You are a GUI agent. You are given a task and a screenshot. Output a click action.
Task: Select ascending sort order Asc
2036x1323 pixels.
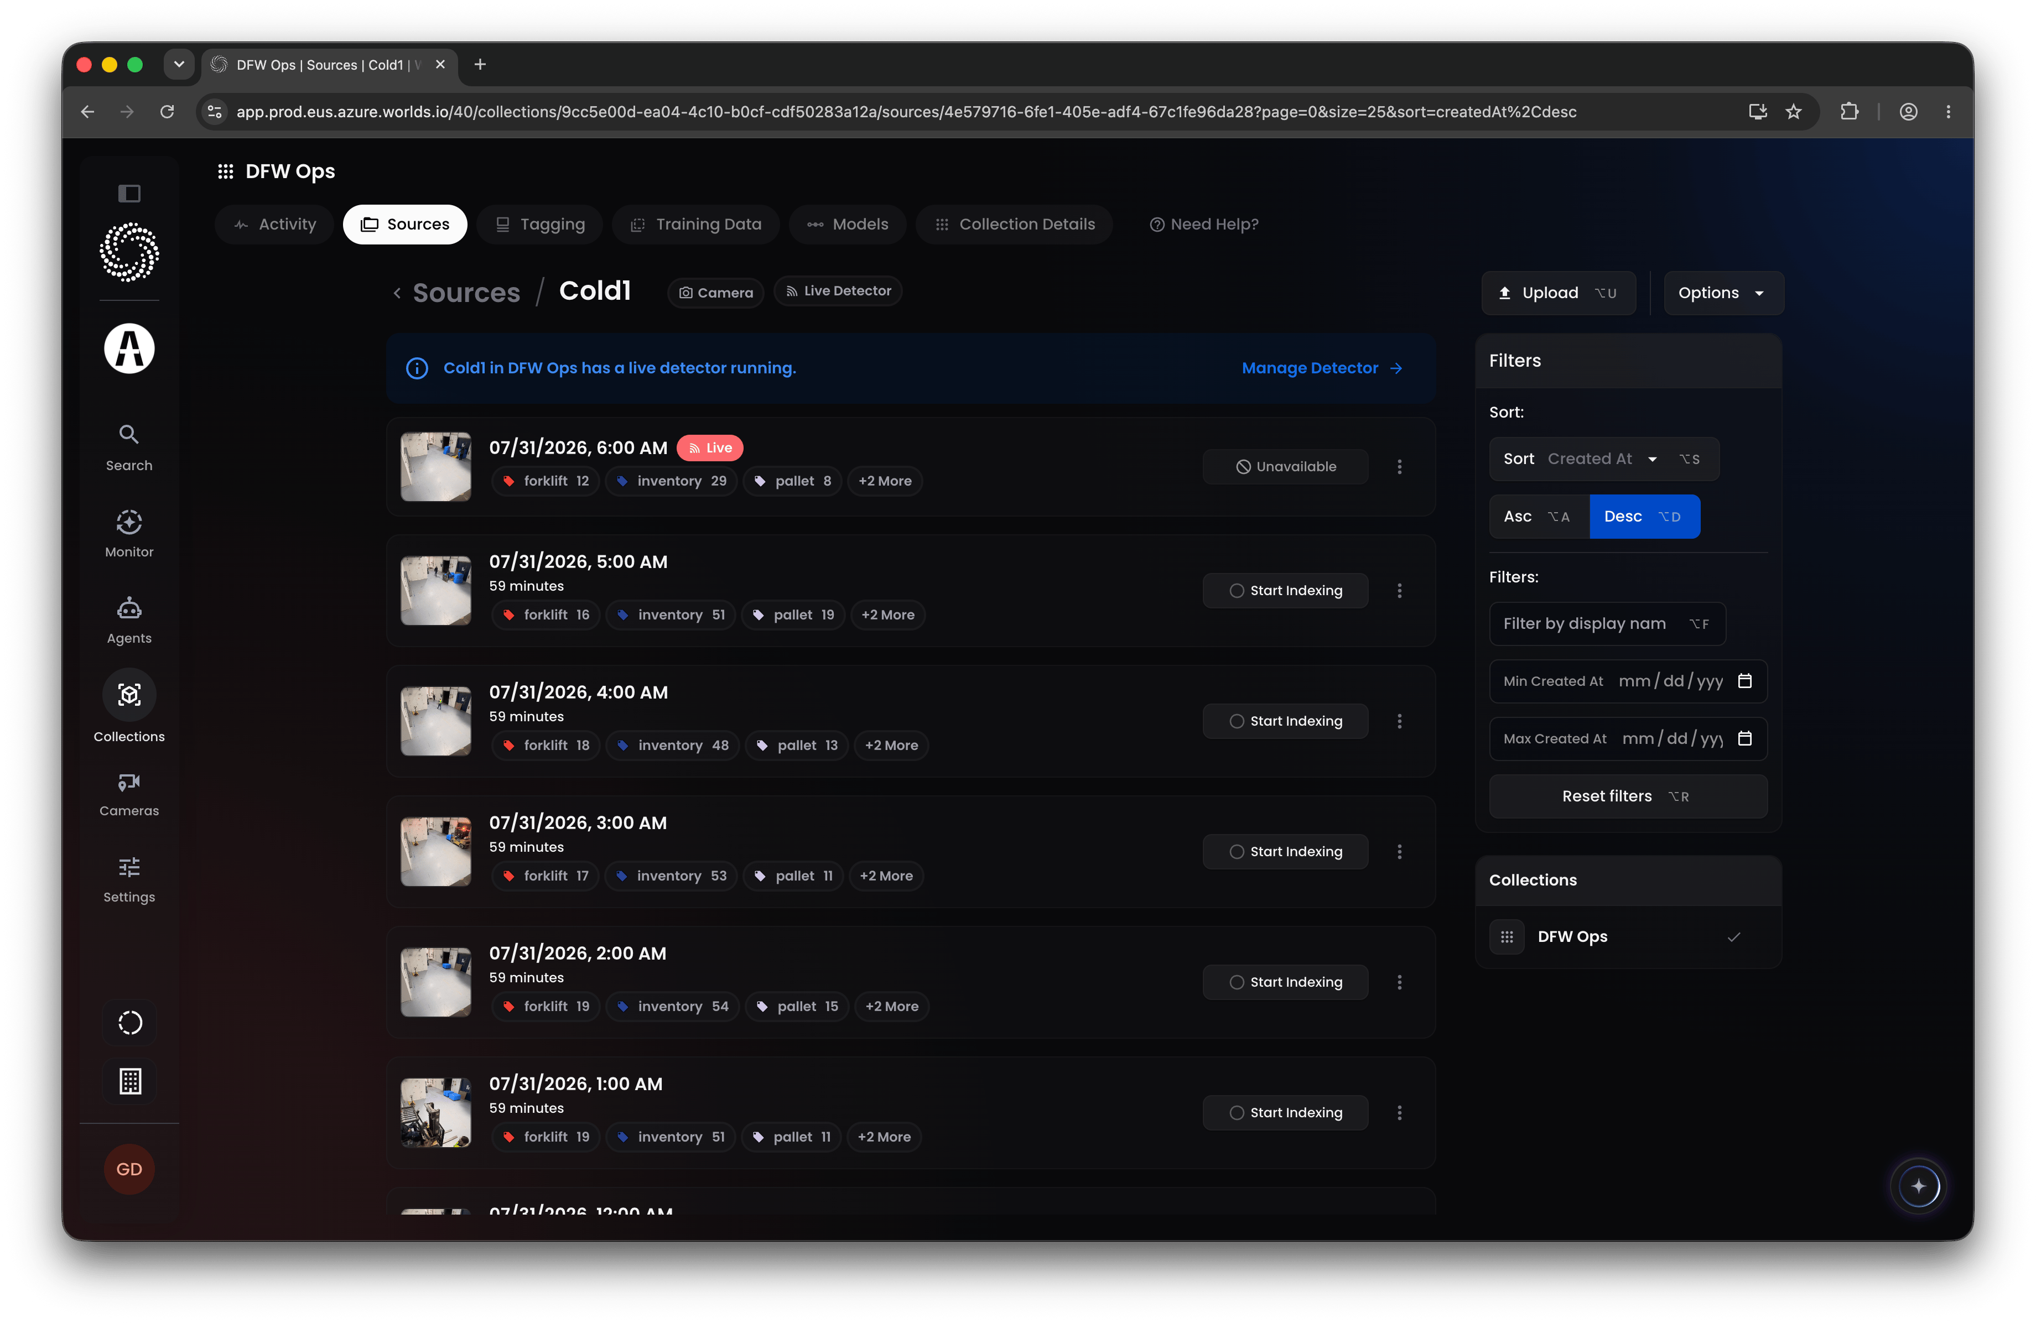(1539, 517)
